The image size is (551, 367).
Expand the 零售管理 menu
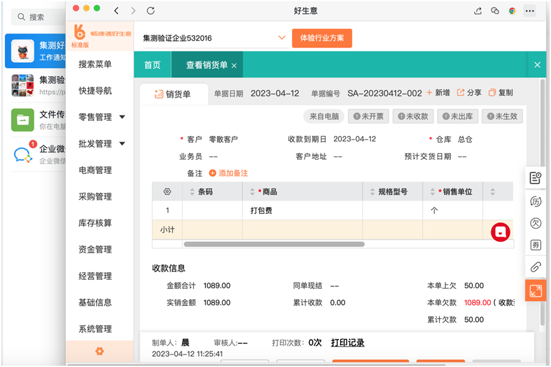pos(101,117)
